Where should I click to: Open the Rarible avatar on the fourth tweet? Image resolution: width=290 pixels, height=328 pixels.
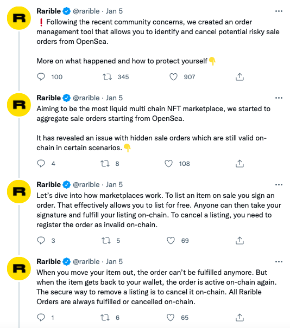pyautogui.click(x=19, y=268)
